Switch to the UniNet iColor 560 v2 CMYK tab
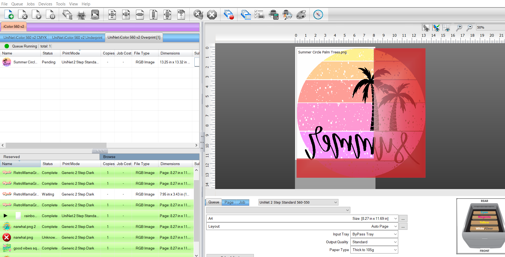This screenshot has width=505, height=257. click(25, 37)
